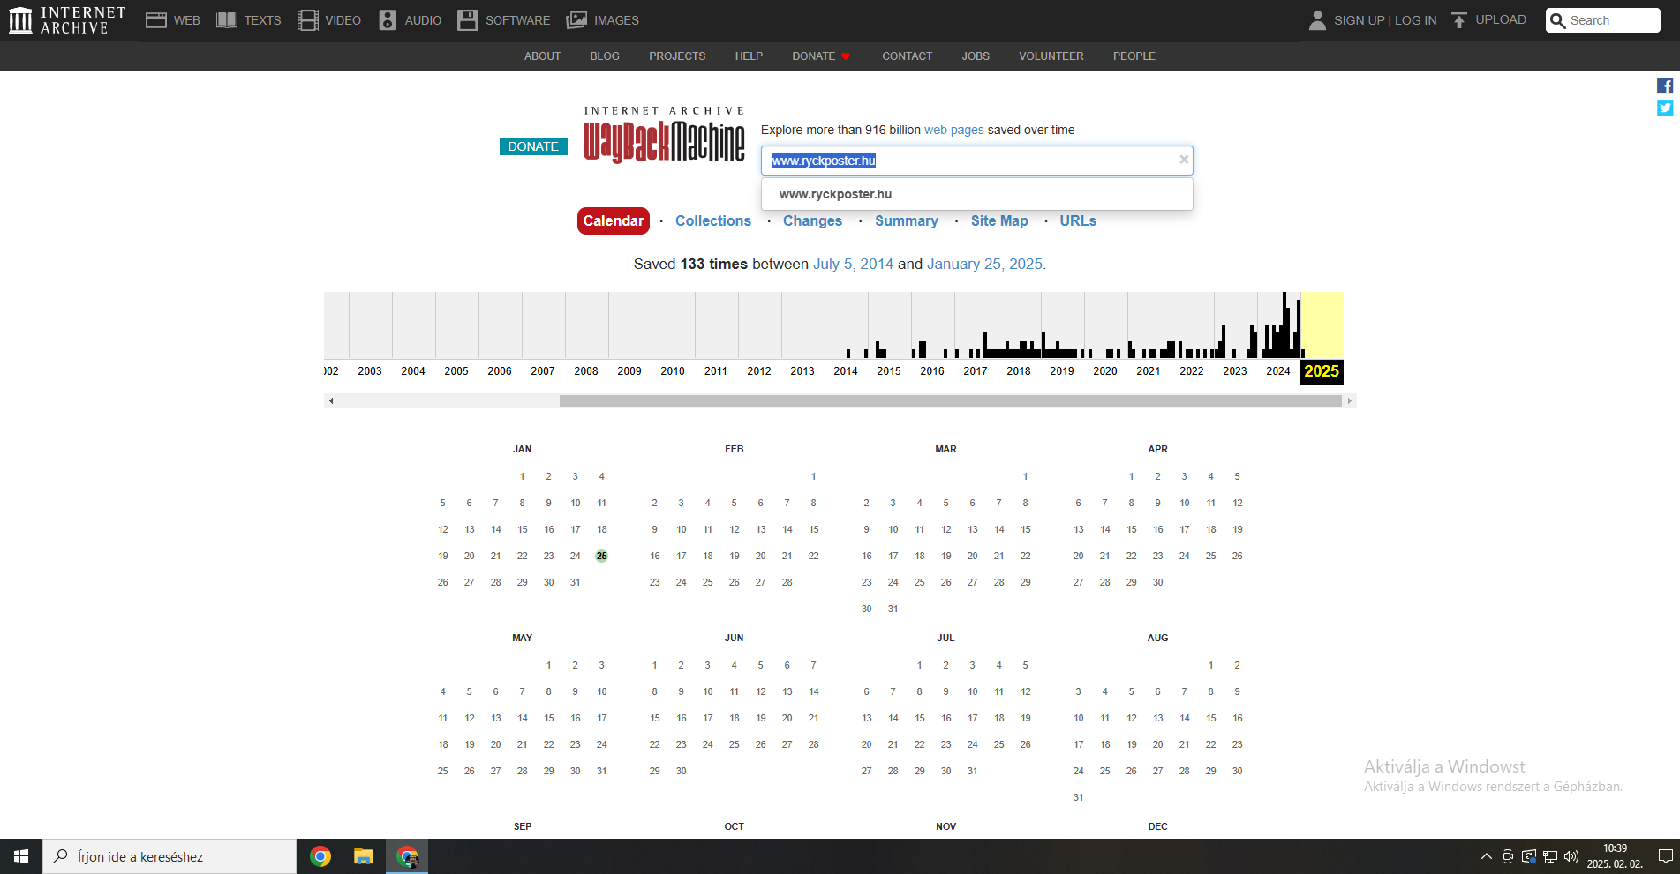Open the January 25 highlighted snapshot
This screenshot has width=1680, height=874.
coord(601,556)
